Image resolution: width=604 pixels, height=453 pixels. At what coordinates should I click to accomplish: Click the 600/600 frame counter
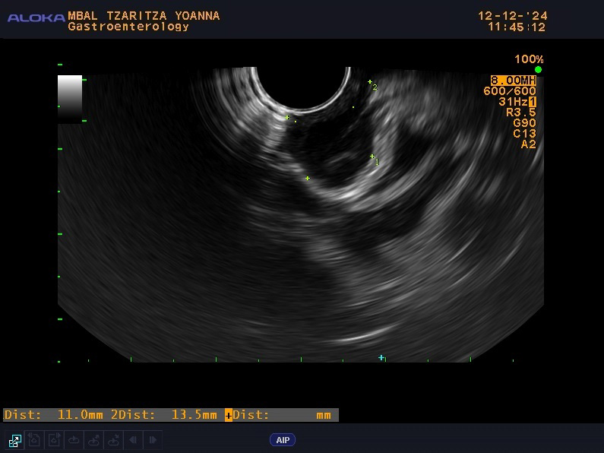(510, 91)
